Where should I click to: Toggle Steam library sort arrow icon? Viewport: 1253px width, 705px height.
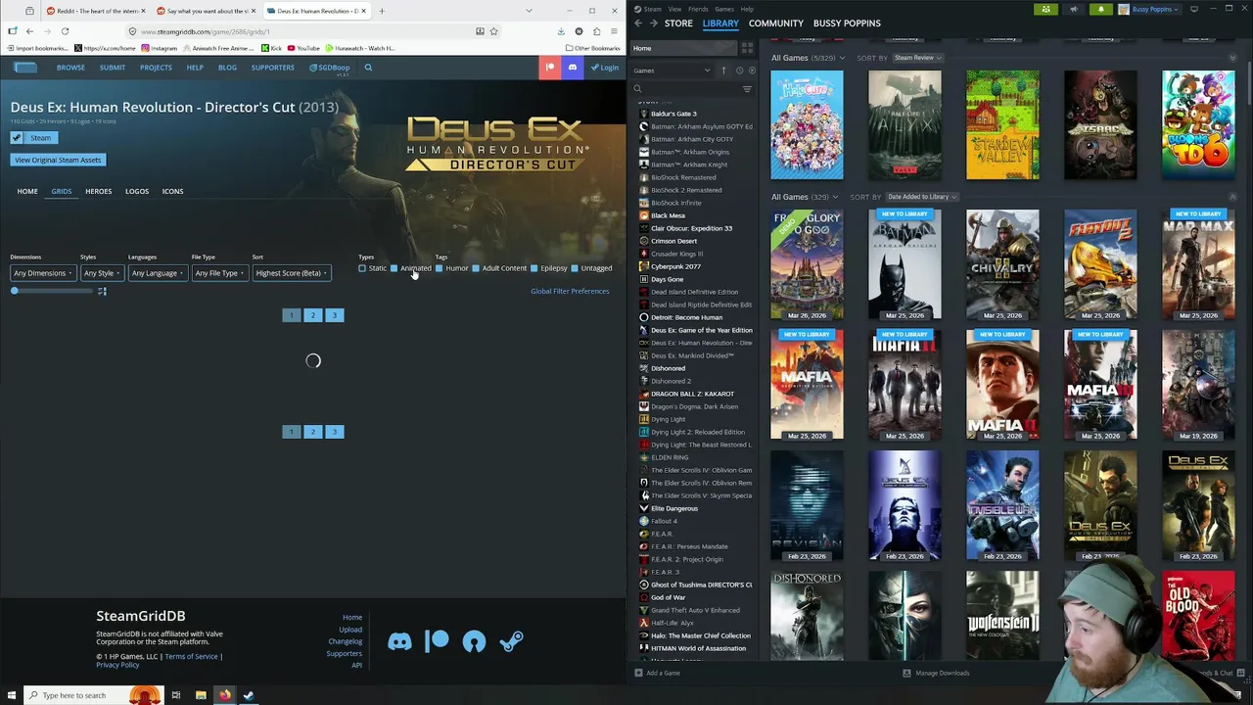(x=723, y=70)
